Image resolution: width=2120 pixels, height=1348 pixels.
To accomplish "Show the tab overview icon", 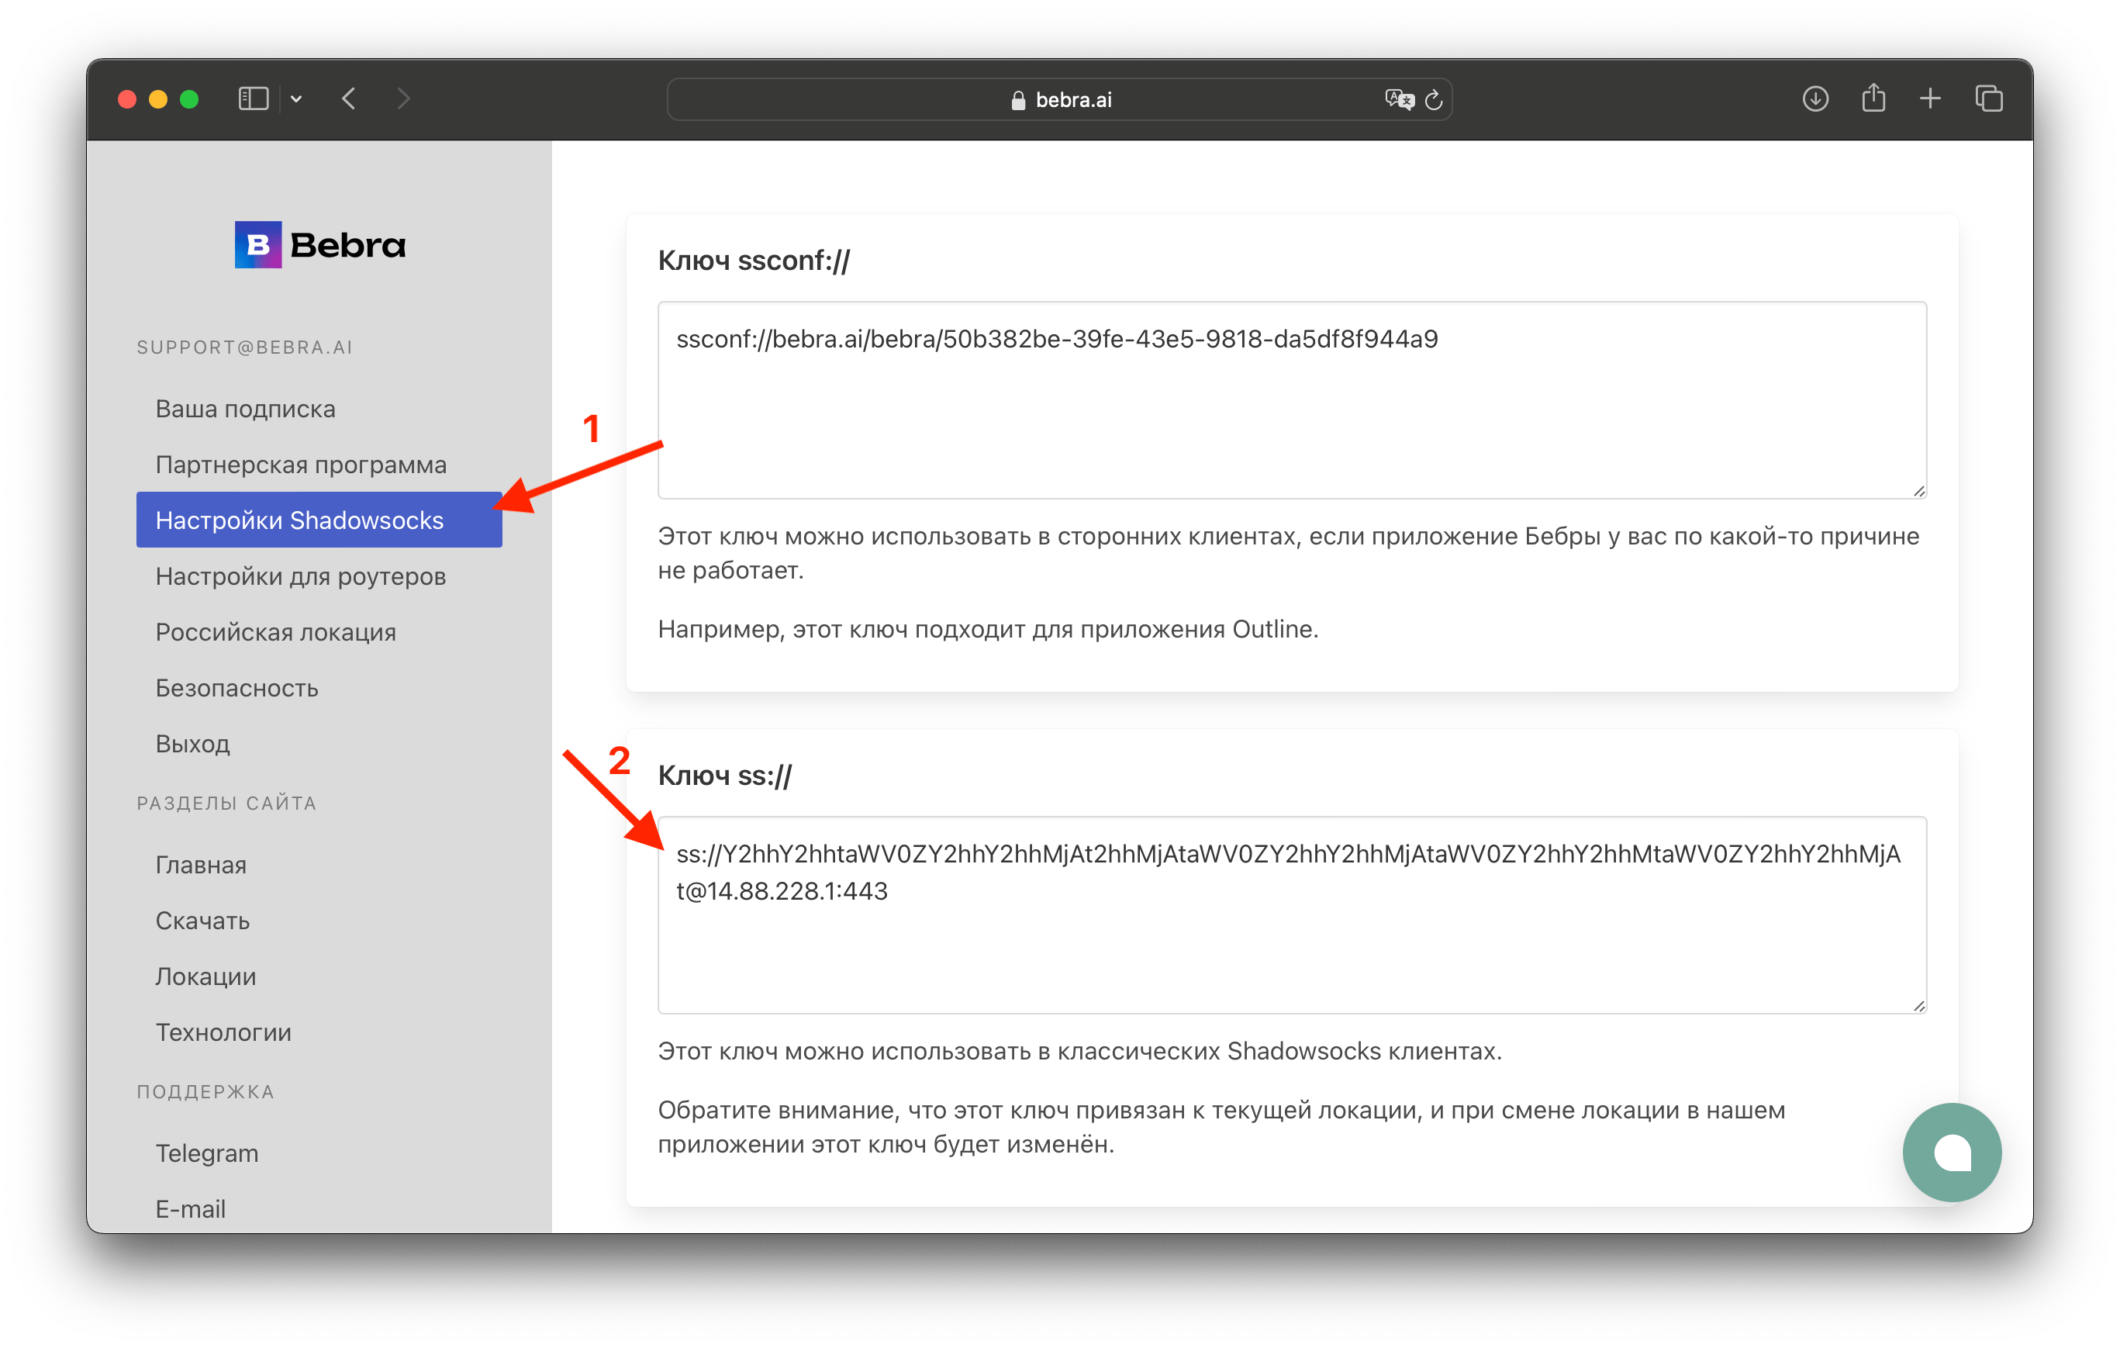I will [1989, 99].
